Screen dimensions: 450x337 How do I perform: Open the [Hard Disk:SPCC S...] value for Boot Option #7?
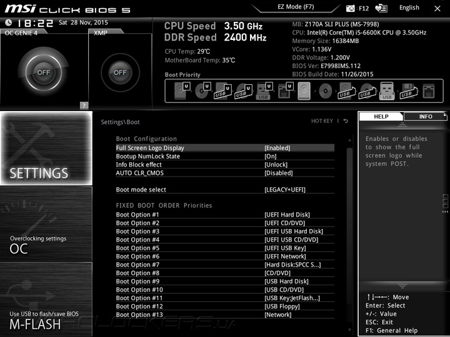tap(292, 265)
